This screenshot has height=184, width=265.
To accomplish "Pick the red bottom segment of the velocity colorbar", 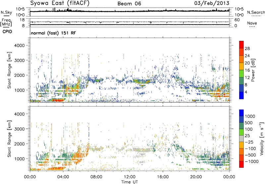I will [x=241, y=164].
